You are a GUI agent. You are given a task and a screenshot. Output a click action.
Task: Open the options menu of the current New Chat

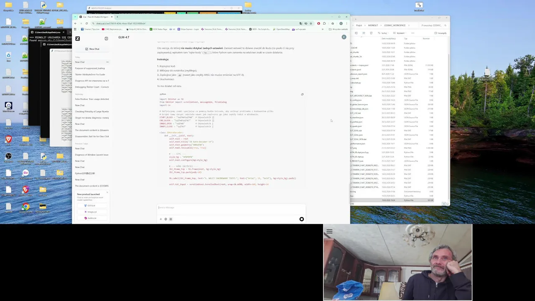(x=107, y=62)
